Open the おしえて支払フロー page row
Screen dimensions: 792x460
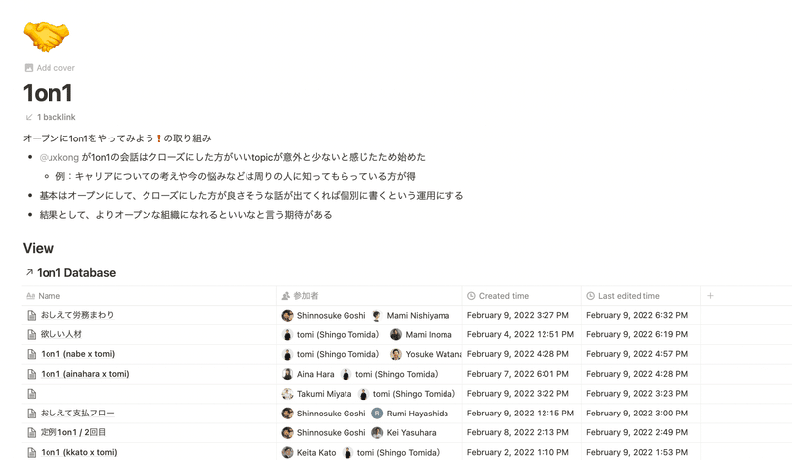point(77,414)
